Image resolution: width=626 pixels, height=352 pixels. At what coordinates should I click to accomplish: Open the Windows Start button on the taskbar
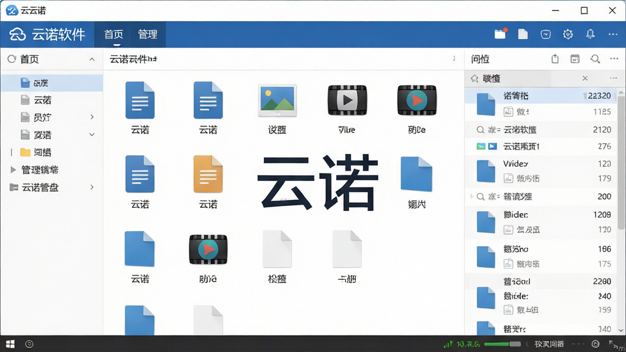10,344
